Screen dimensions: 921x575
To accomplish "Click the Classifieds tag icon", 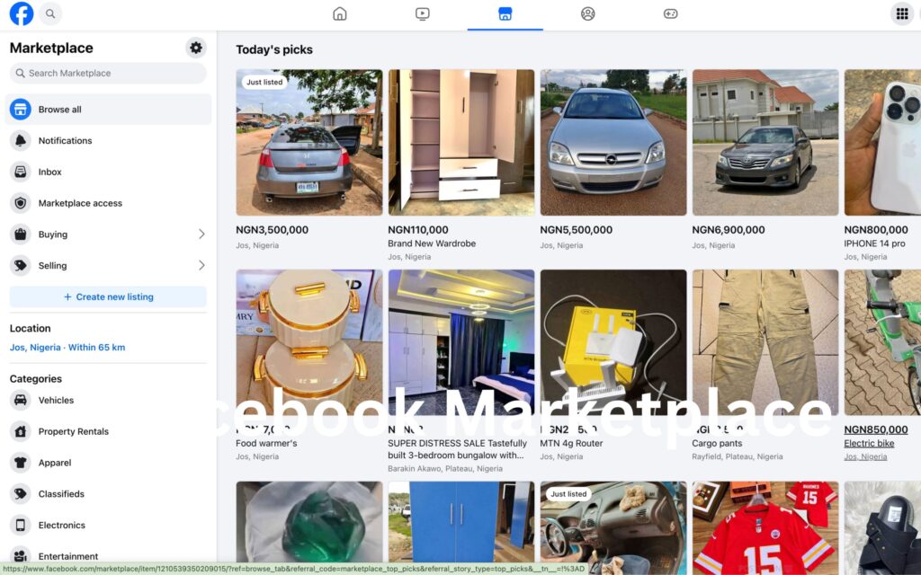I will (21, 494).
